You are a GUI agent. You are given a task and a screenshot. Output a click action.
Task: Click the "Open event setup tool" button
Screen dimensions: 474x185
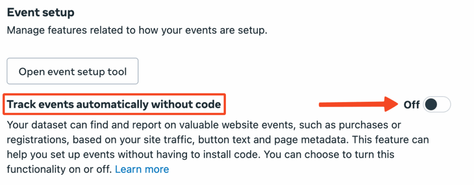click(73, 71)
